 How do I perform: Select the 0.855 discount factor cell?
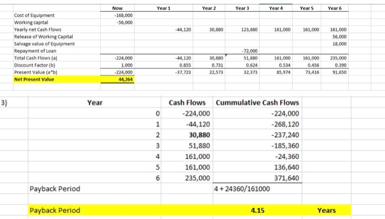(185, 65)
